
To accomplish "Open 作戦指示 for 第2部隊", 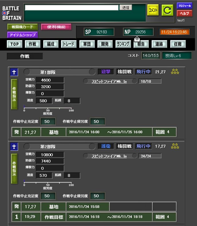I will click(14, 169).
